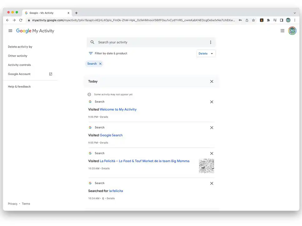Open the Chrome extensions puzzle icon
This screenshot has height=226, width=302.
268,20
